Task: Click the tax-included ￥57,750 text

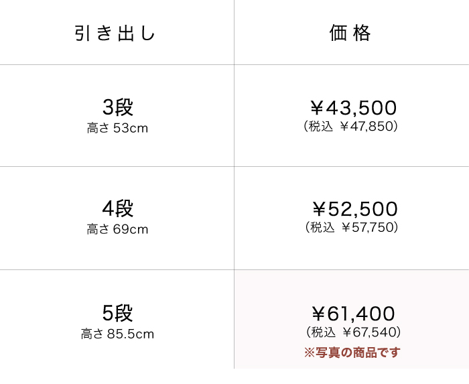Action: pyautogui.click(x=352, y=227)
